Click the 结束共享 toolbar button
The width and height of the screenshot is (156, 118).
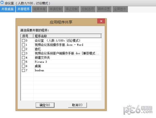click(40, 9)
